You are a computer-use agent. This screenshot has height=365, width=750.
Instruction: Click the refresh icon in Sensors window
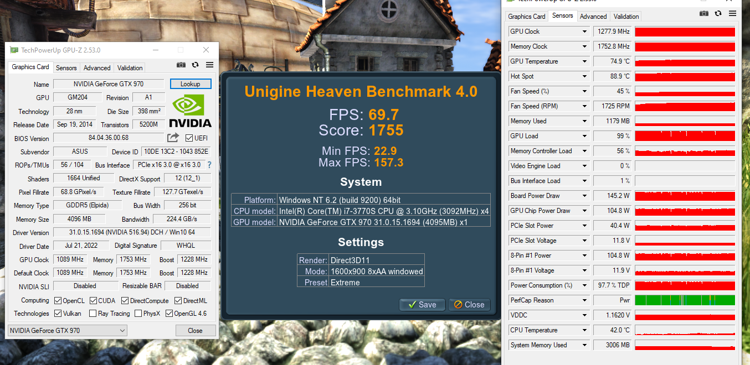point(718,13)
